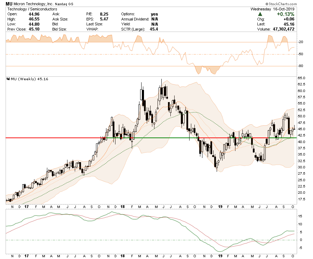
Task: Select the Prev Close value 45.10
Action: point(34,29)
